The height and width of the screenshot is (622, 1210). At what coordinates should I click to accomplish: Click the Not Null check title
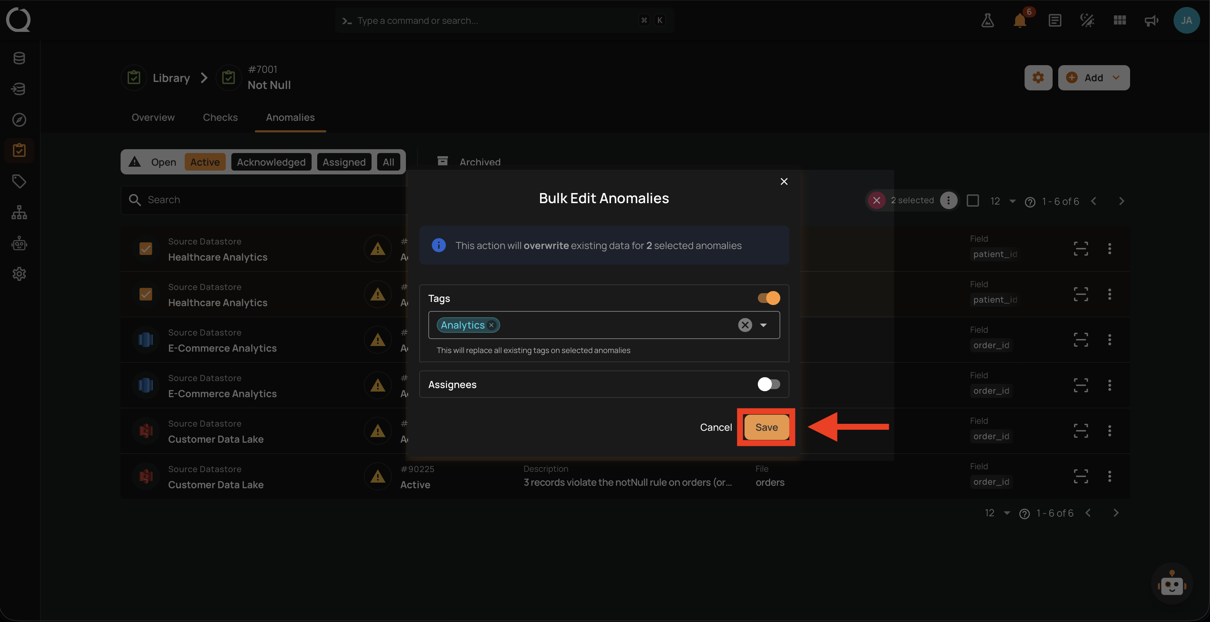(269, 85)
